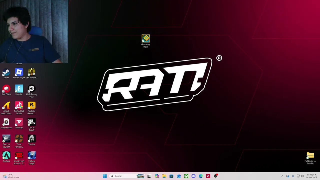Click the taskbar Buscar search box
320x180 pixels.
127,176
